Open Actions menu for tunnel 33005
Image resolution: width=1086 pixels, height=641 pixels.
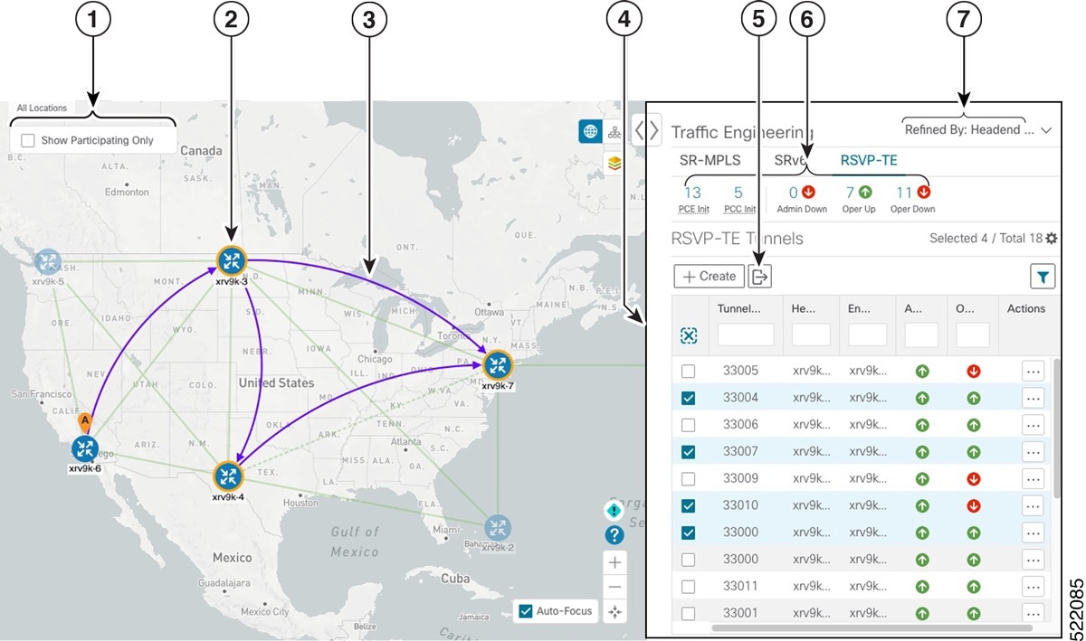point(1032,370)
